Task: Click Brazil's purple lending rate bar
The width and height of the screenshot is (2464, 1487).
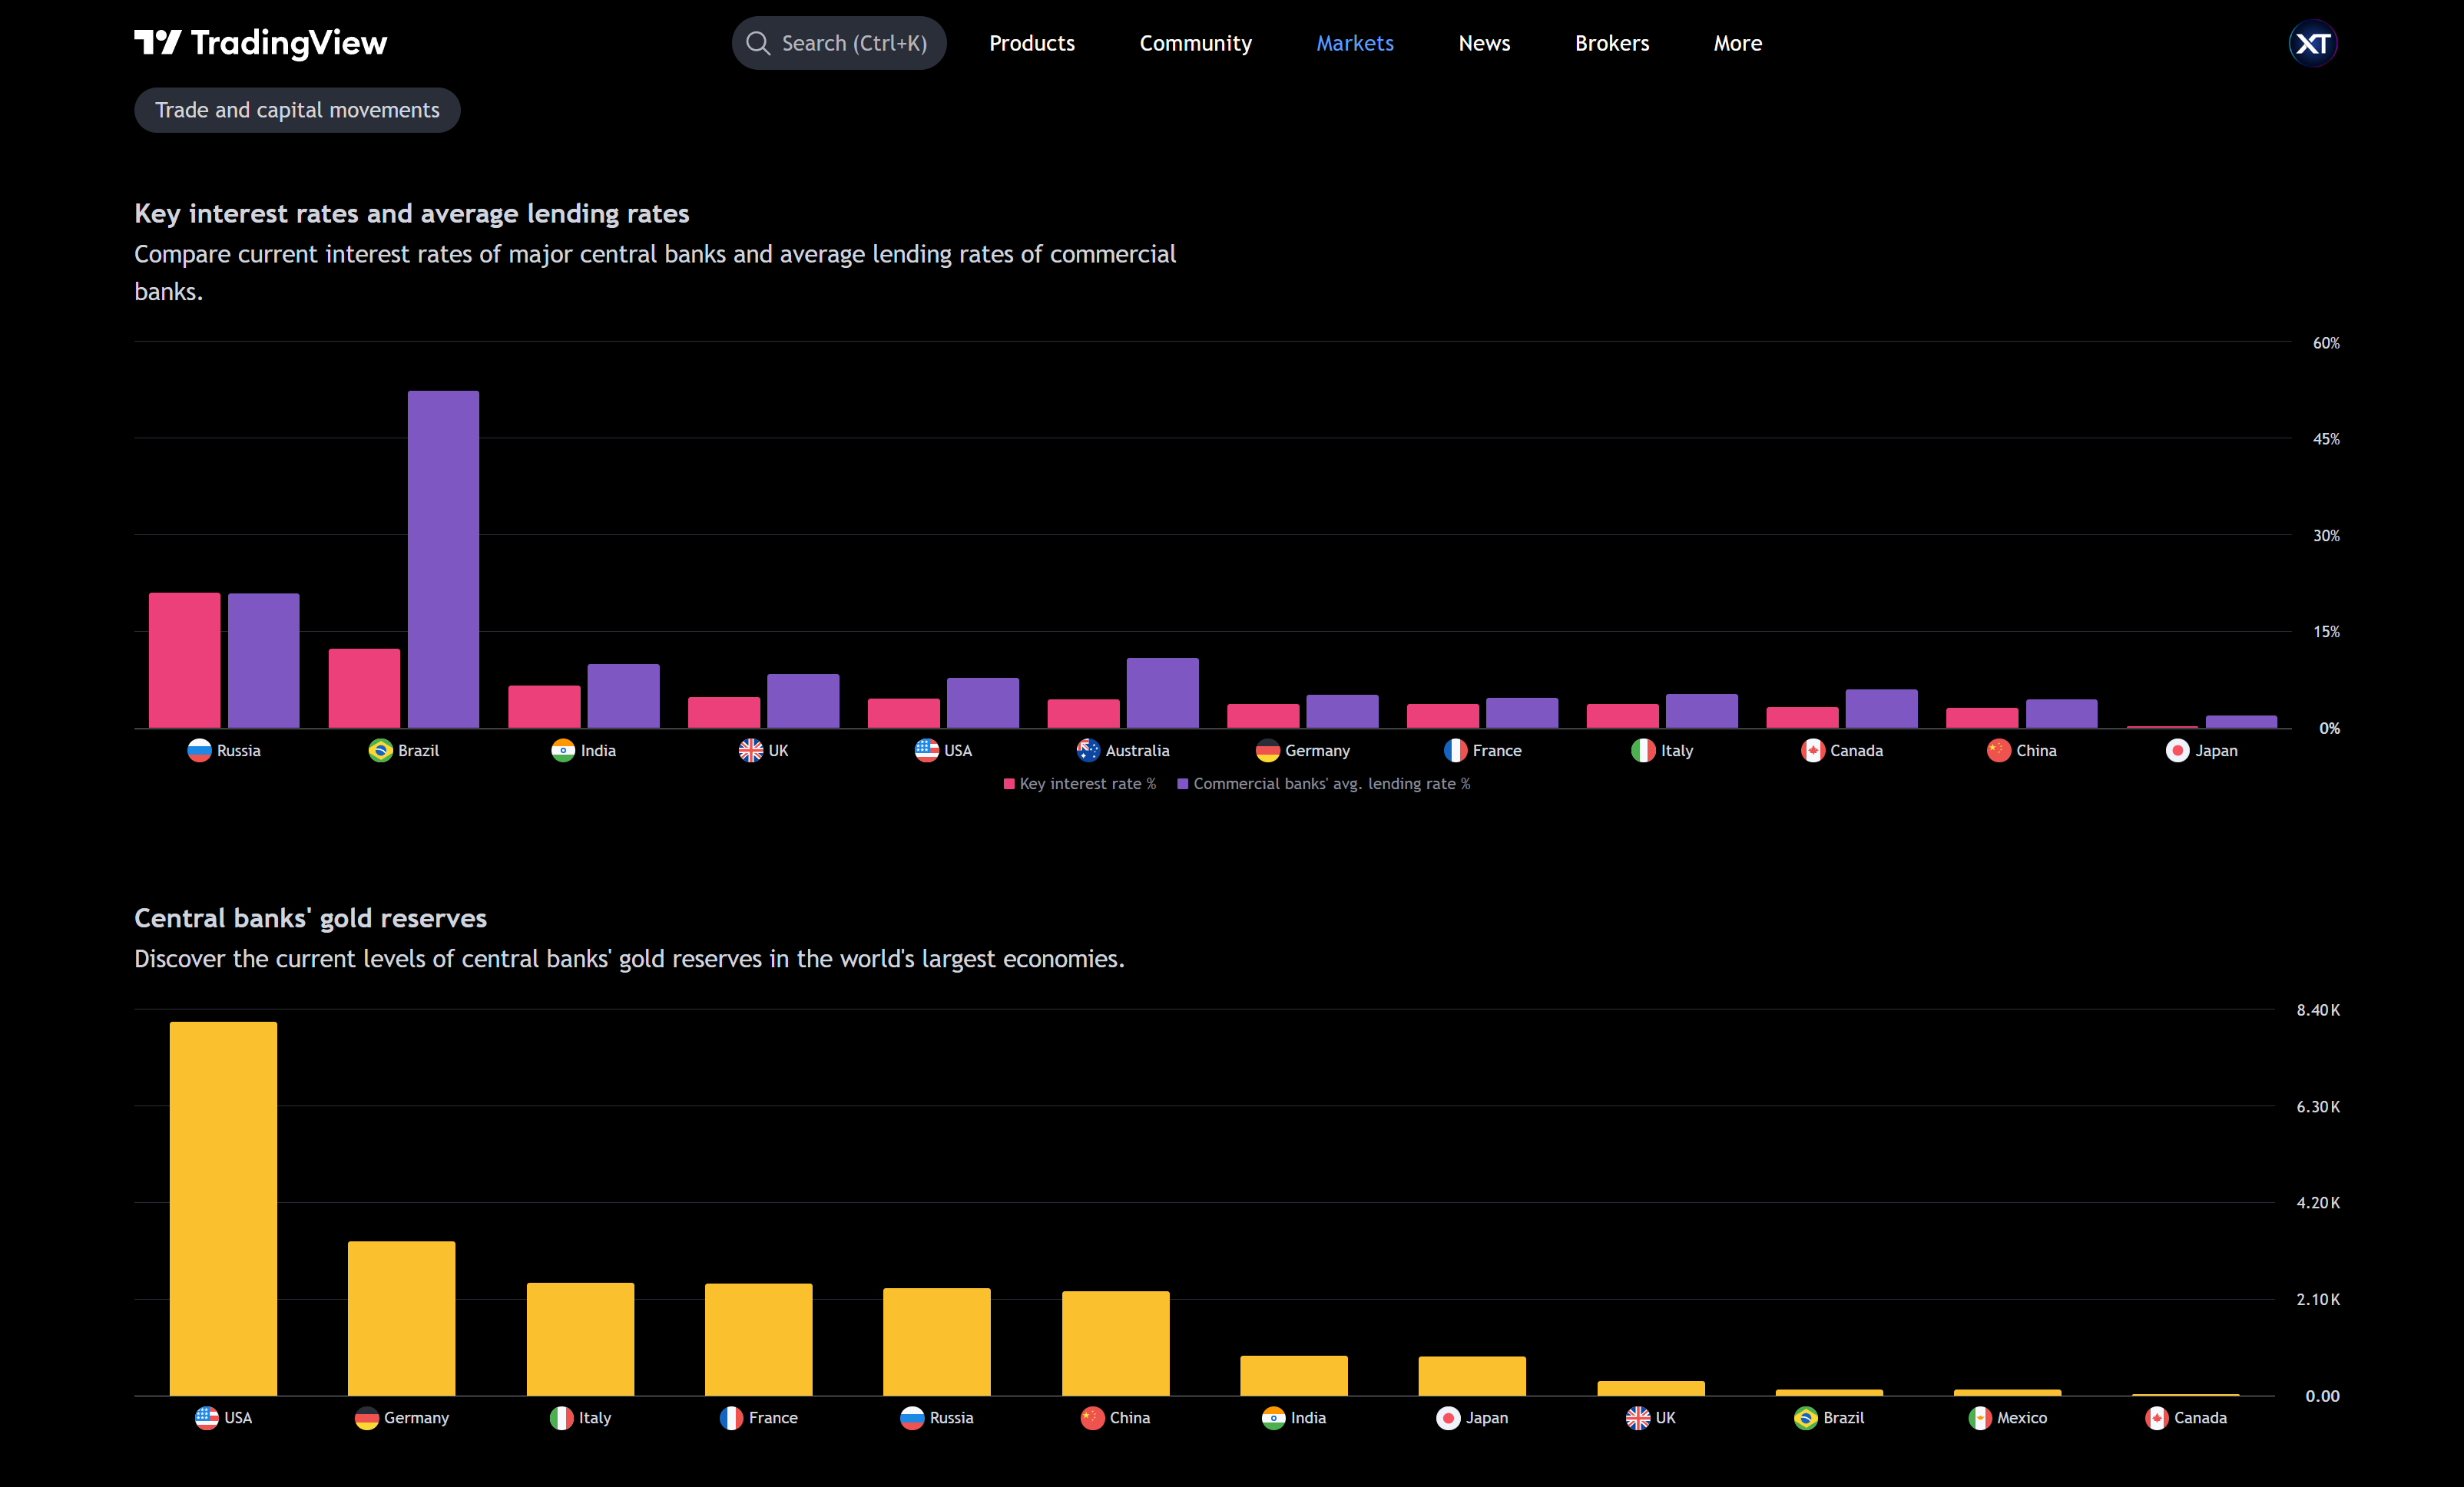Action: (443, 559)
